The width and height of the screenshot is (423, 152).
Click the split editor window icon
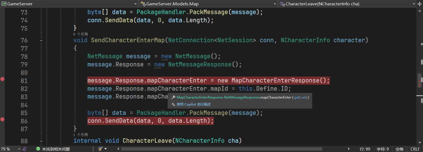pos(420,4)
